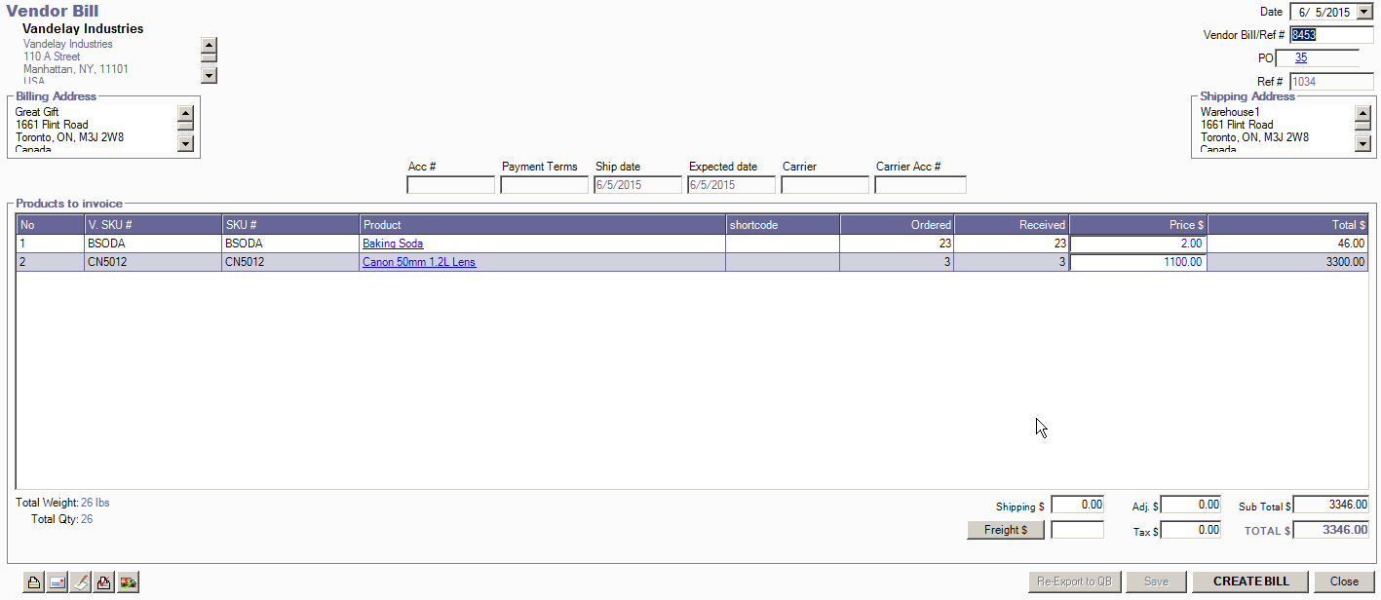
Task: Click the yellow printer icon
Action: tap(34, 582)
